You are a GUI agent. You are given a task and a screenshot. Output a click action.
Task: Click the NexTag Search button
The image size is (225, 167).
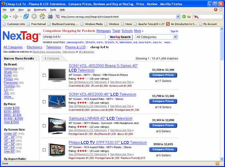click(x=120, y=37)
